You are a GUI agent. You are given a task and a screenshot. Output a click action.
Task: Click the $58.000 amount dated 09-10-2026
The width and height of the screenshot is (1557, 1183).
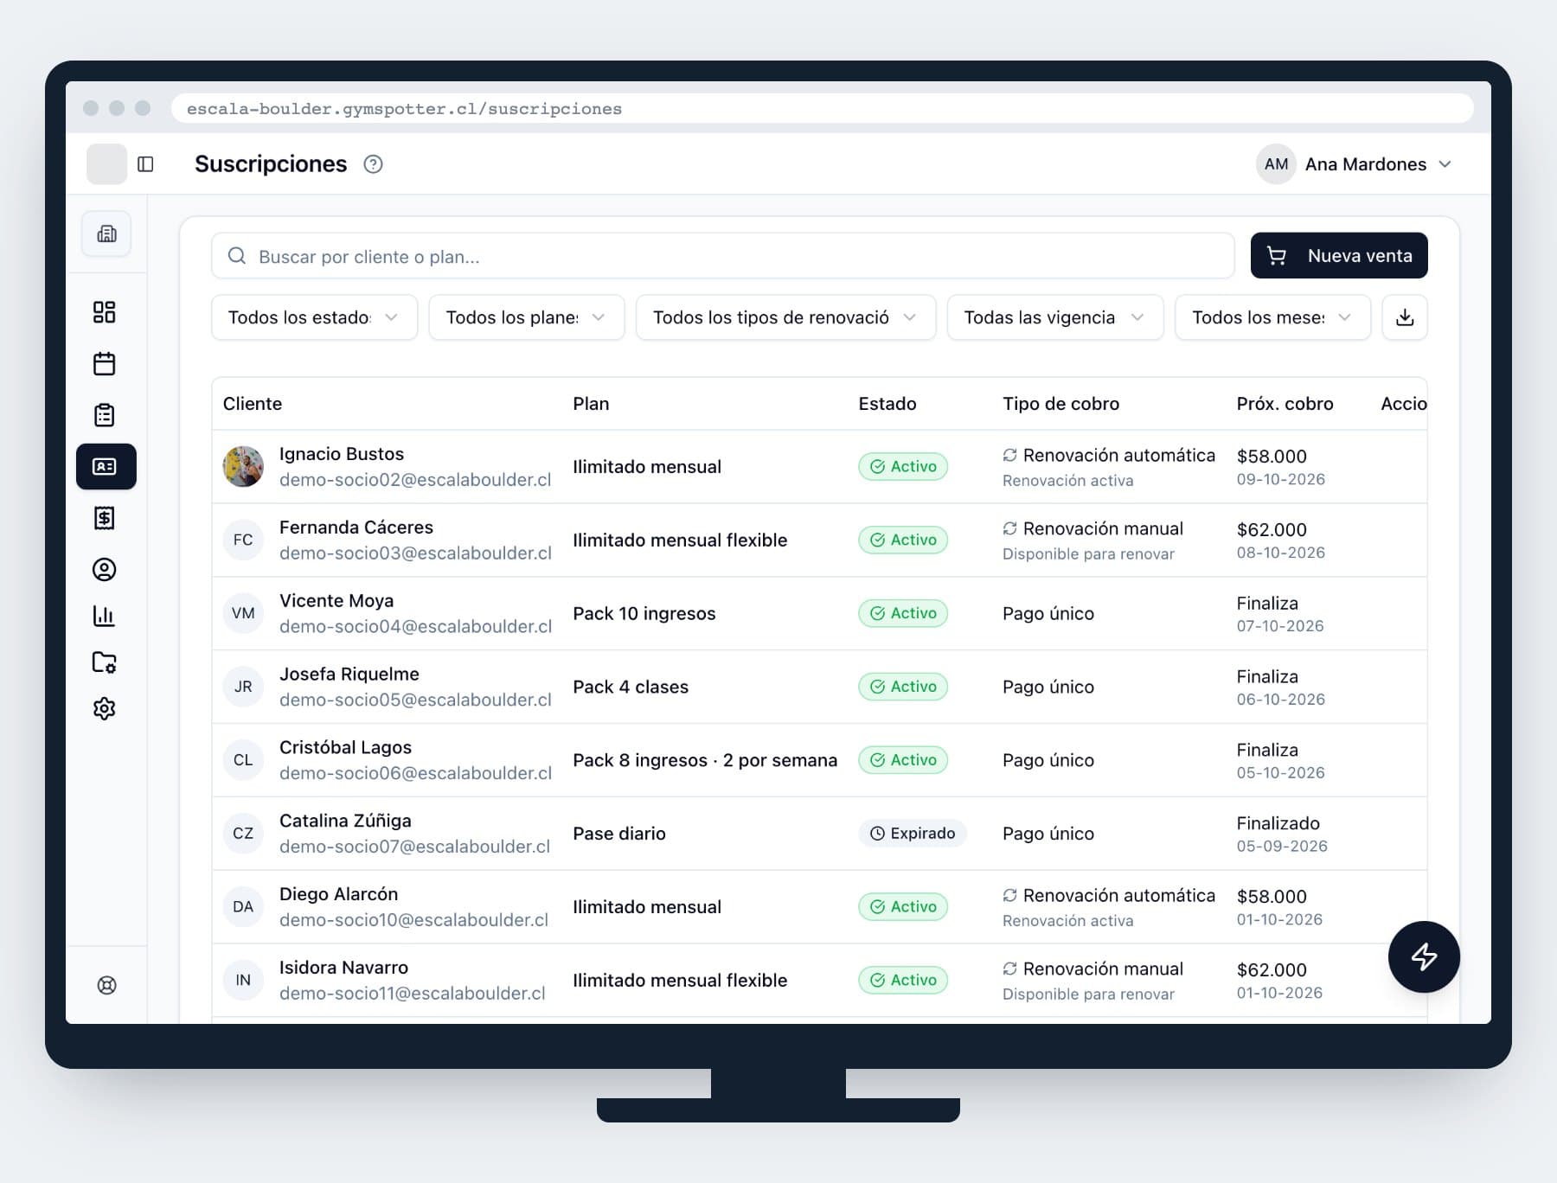1272,457
